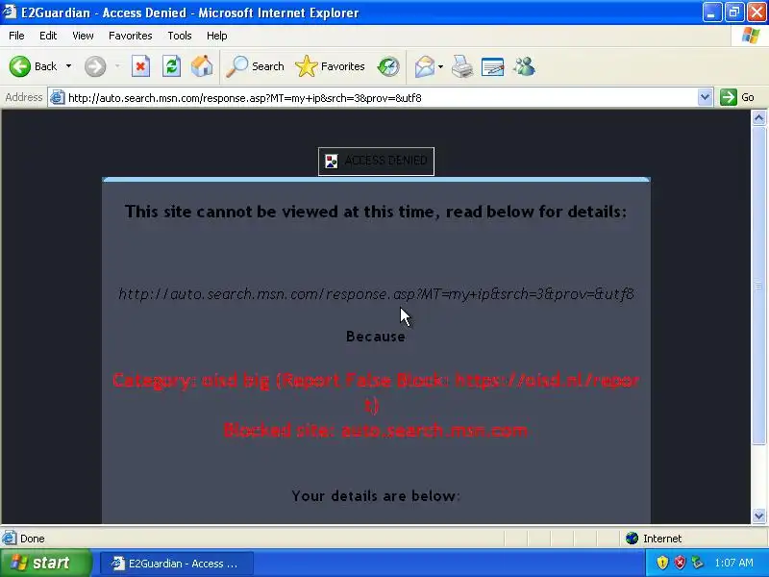Open the View menu

coord(83,36)
